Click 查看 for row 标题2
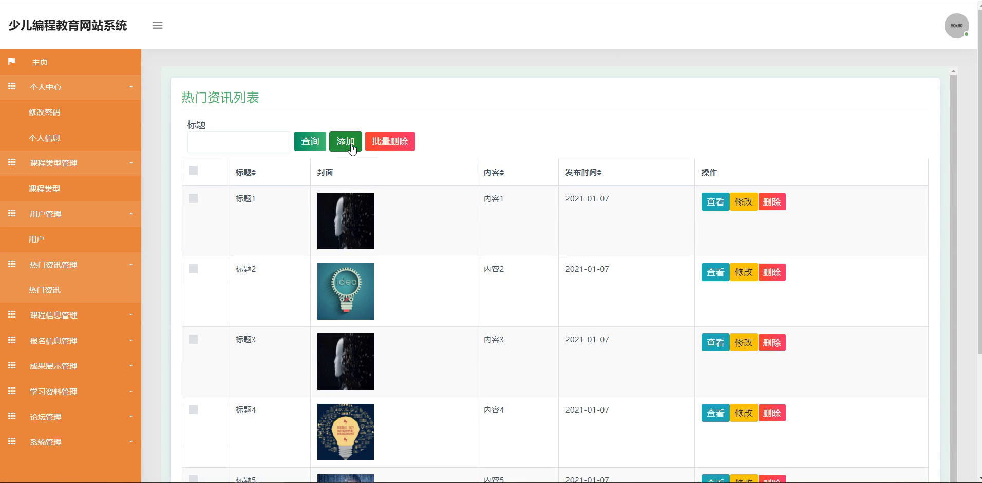 pyautogui.click(x=715, y=272)
